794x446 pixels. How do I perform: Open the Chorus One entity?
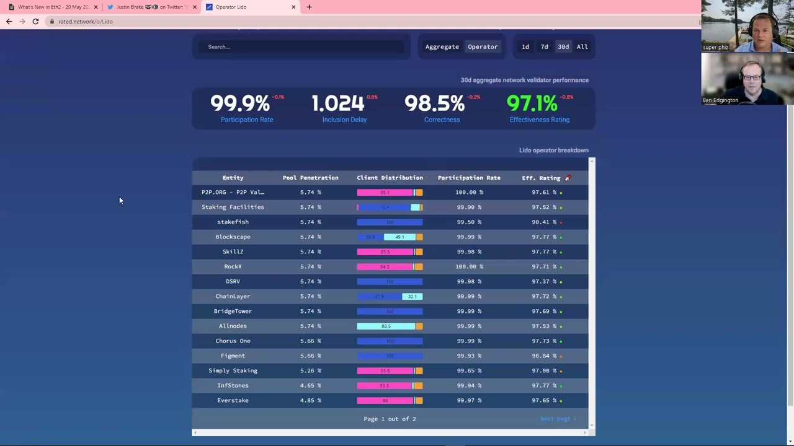coord(233,341)
